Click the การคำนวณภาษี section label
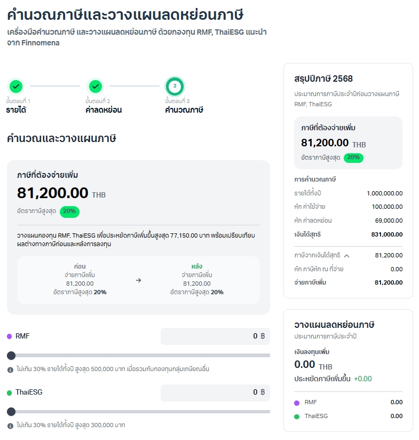Image resolution: width=419 pixels, height=440 pixels. [x=315, y=179]
